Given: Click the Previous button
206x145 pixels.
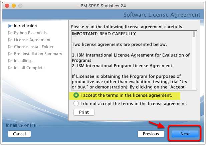Looking at the screenshot, I should pyautogui.click(x=151, y=134).
